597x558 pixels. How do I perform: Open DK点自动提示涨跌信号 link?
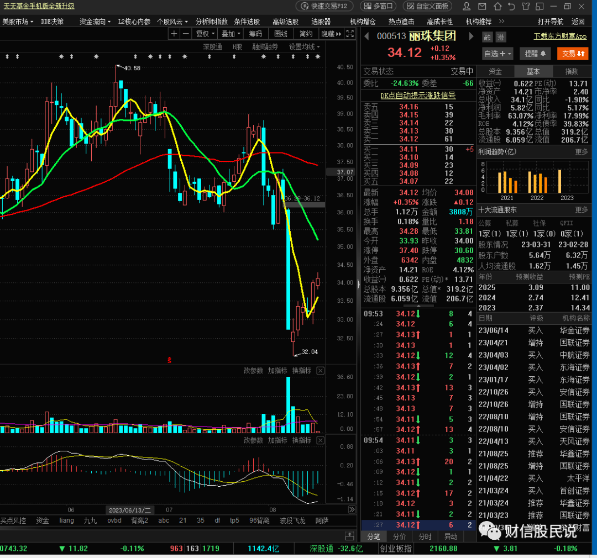click(x=418, y=95)
